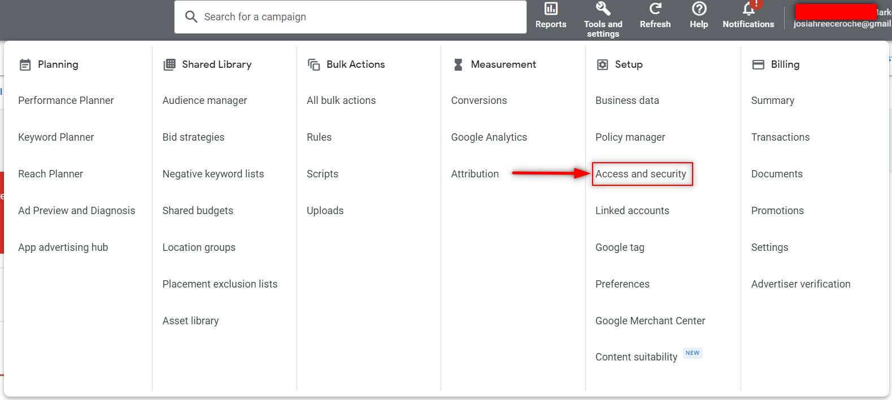Open Google tag settings

620,247
